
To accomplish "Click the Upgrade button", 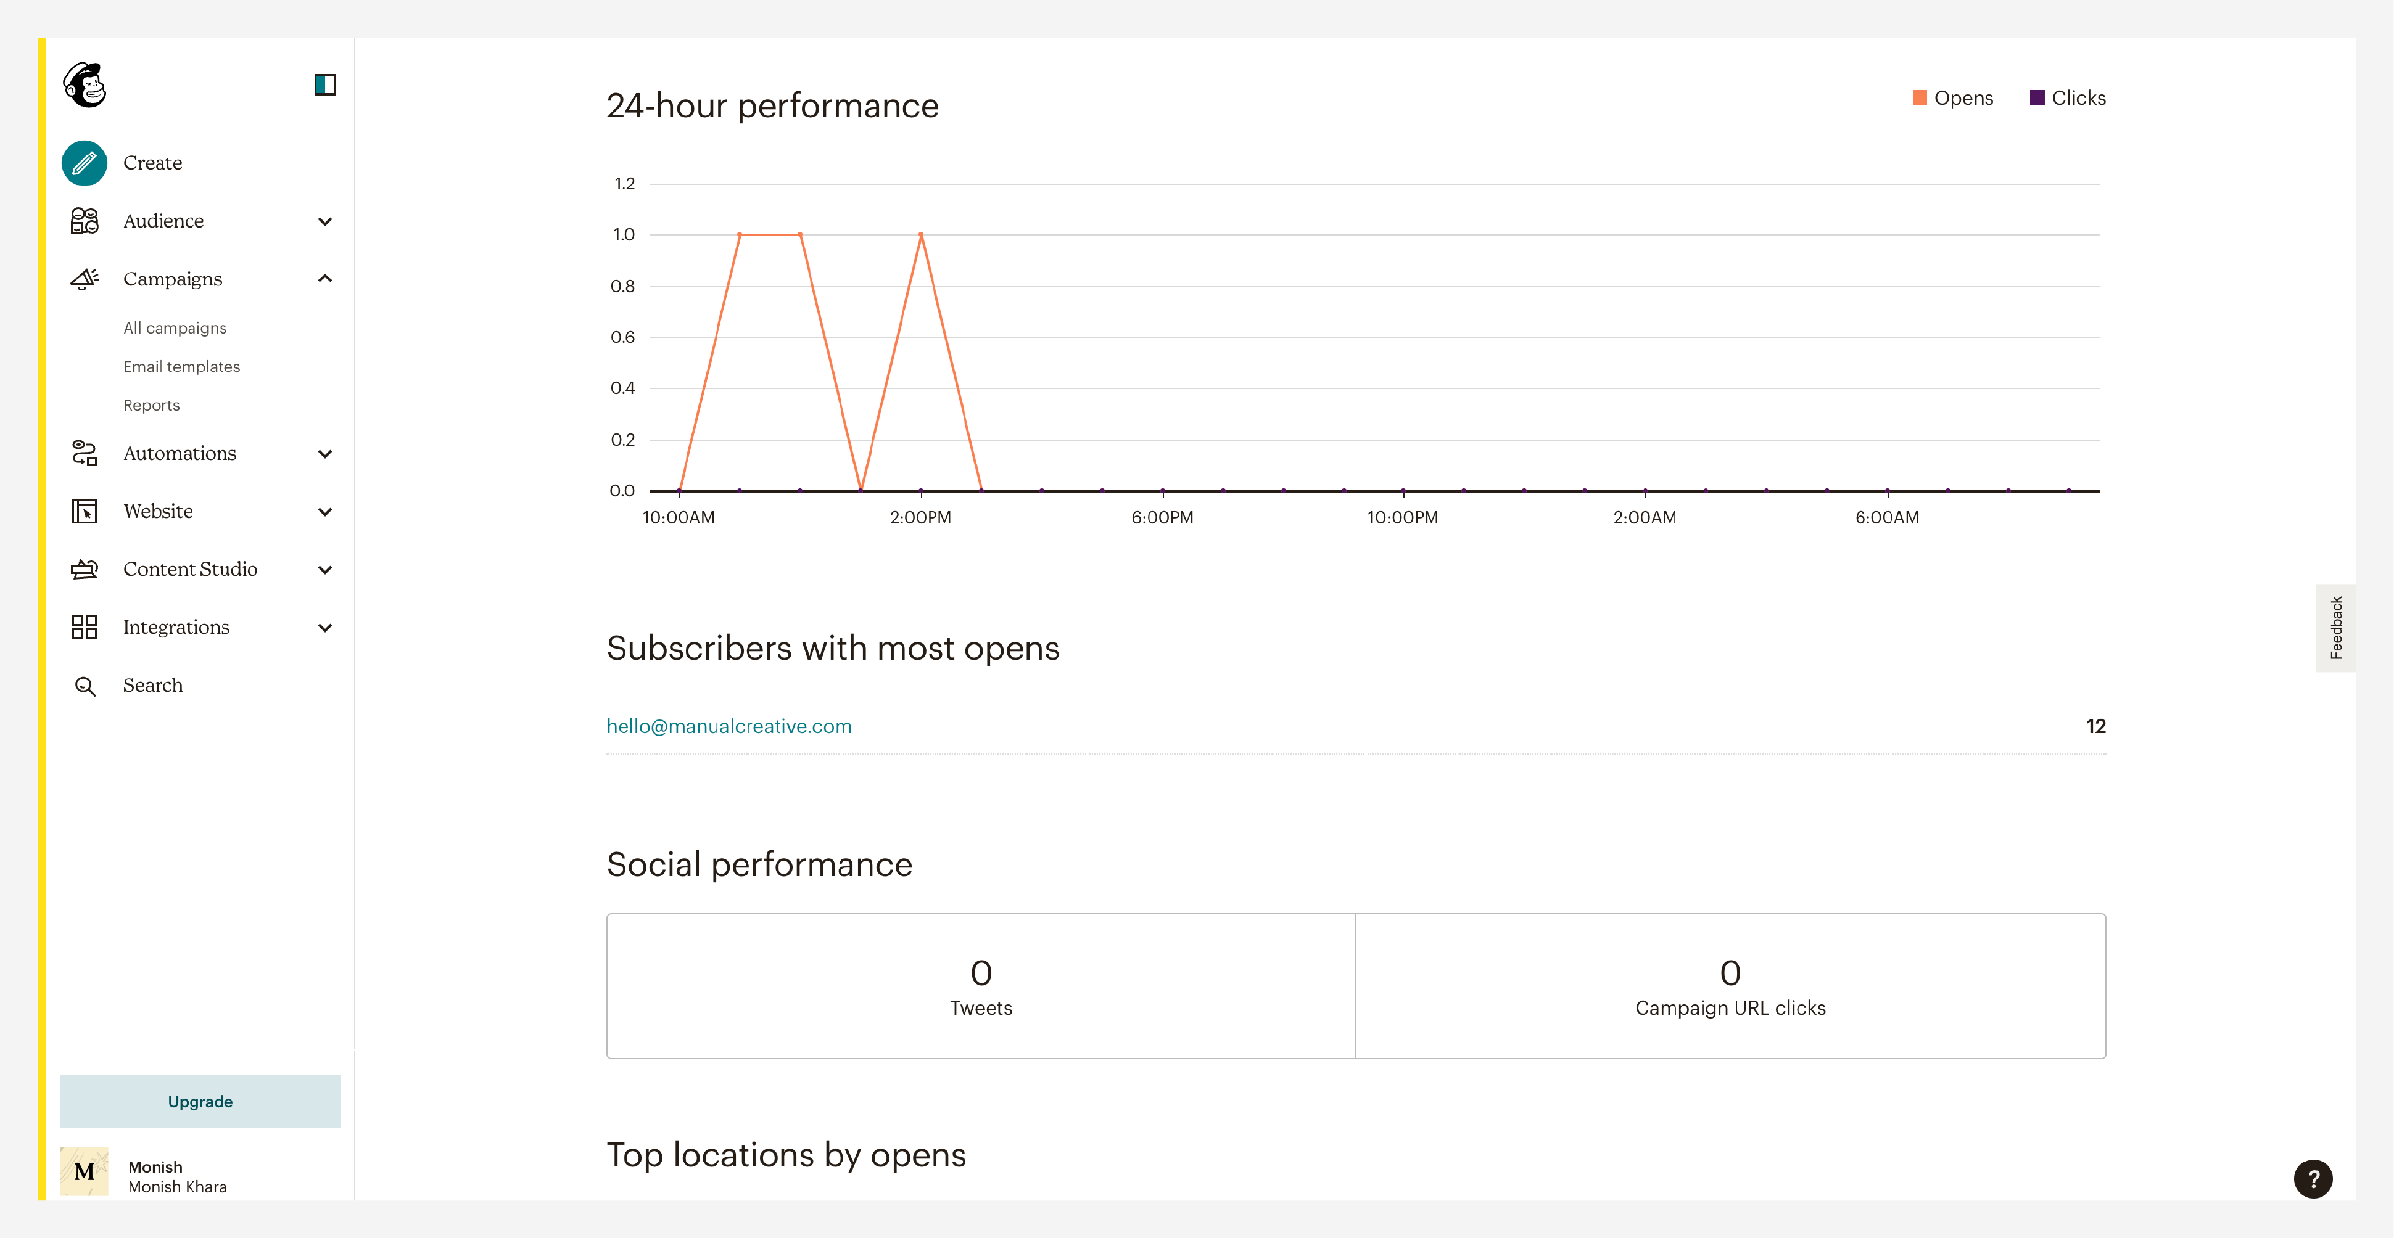I will click(200, 1101).
